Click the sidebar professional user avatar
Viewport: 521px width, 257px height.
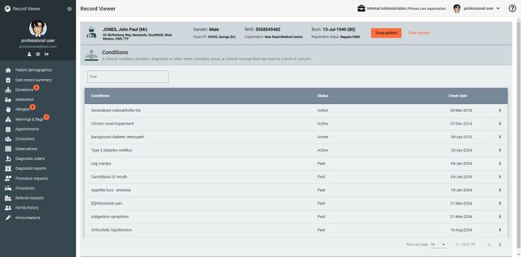coord(38,29)
